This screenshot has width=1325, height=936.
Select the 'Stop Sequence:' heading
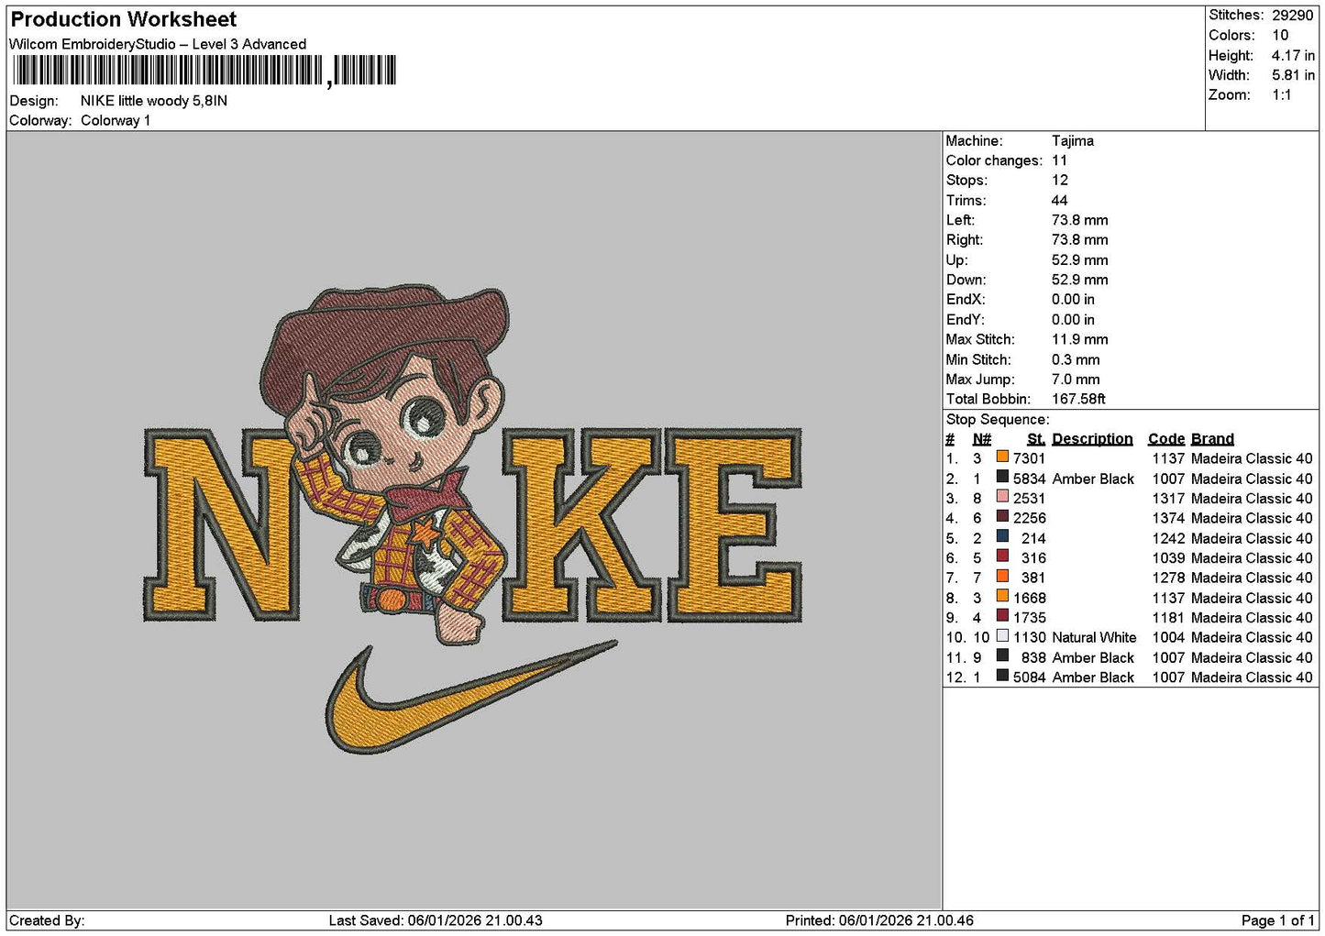[998, 419]
